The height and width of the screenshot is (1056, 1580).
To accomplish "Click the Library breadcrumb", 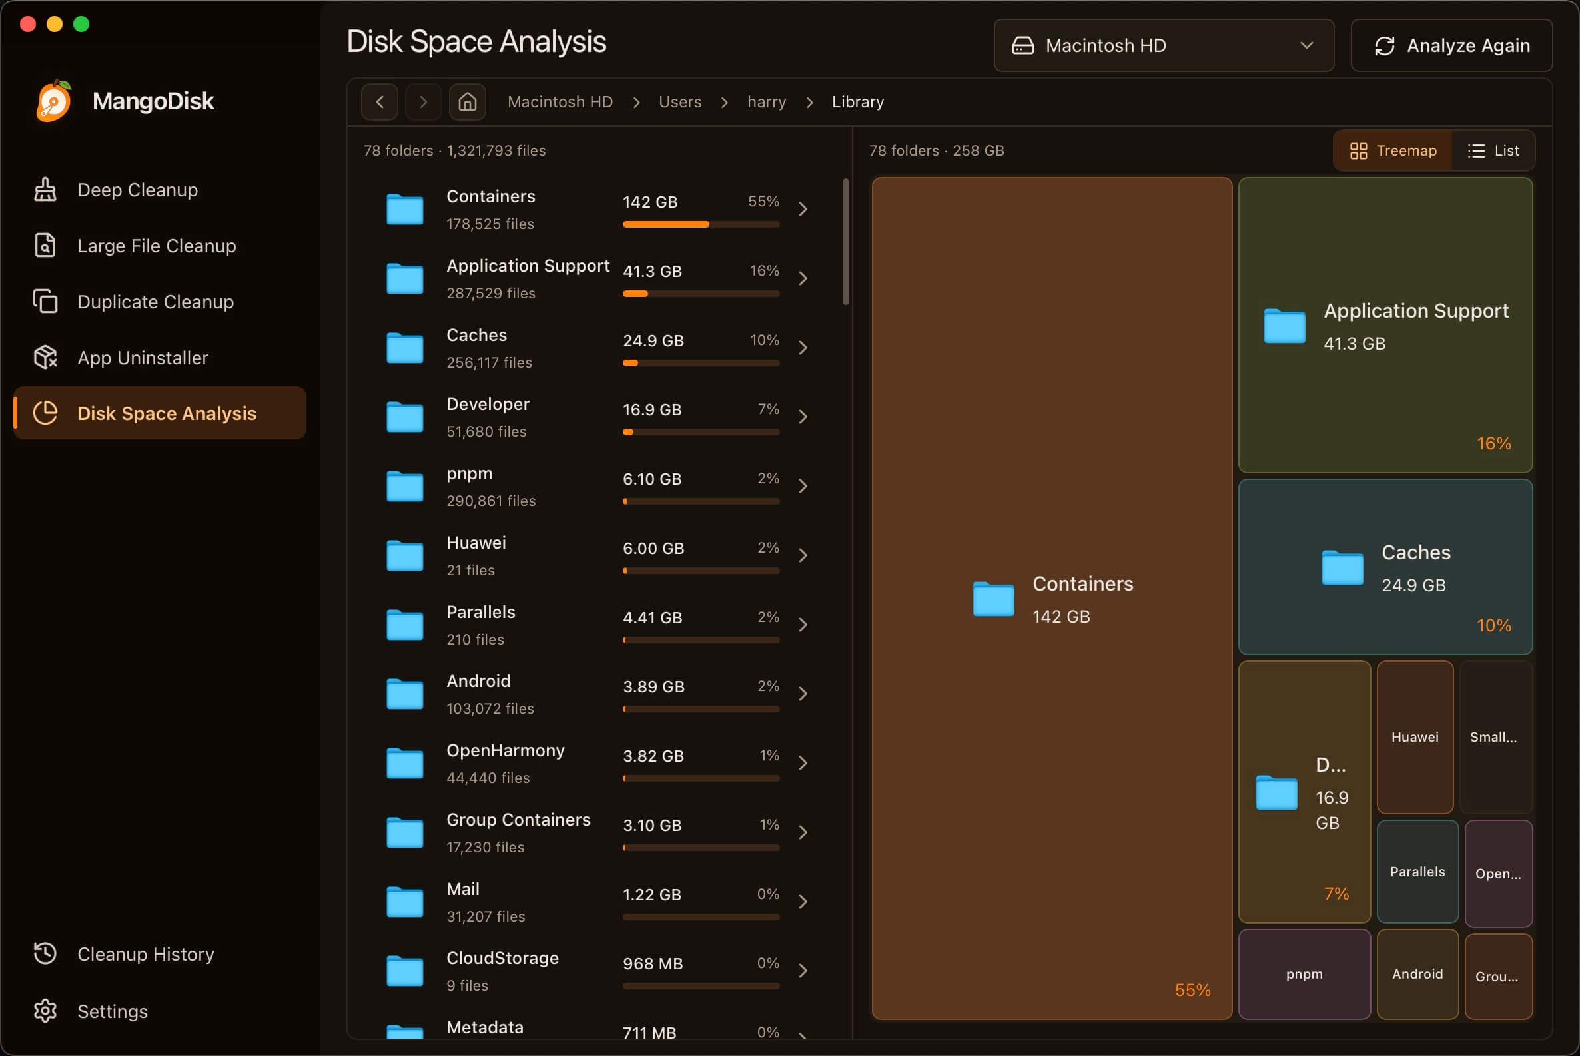I will pos(858,102).
